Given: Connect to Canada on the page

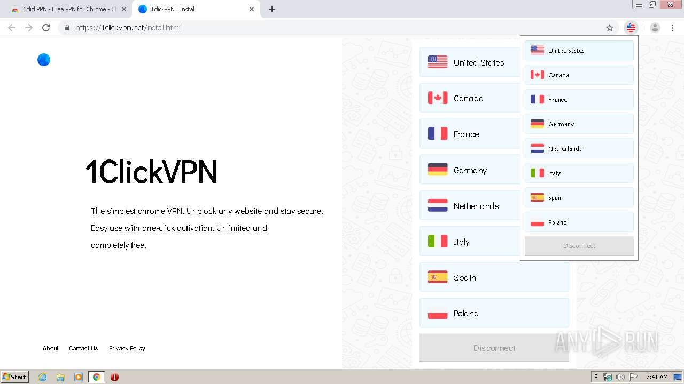Looking at the screenshot, I should pos(494,98).
